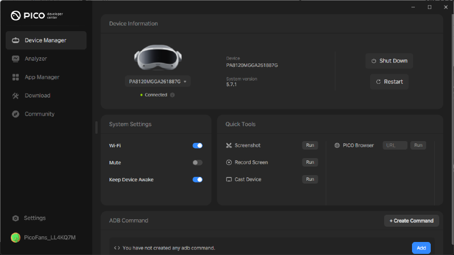Click the PICO headset device image

[158, 57]
